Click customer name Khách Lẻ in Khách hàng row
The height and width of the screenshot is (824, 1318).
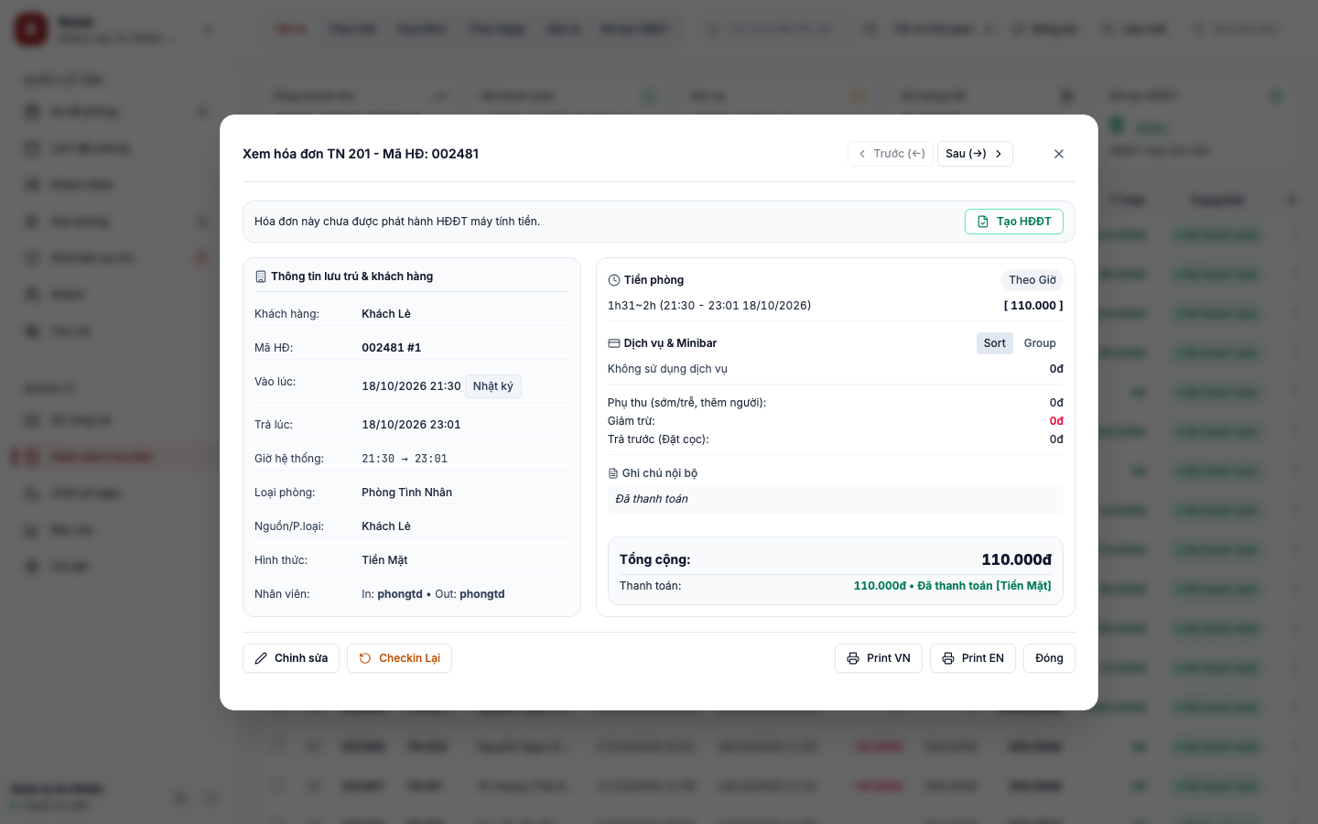pyautogui.click(x=386, y=314)
